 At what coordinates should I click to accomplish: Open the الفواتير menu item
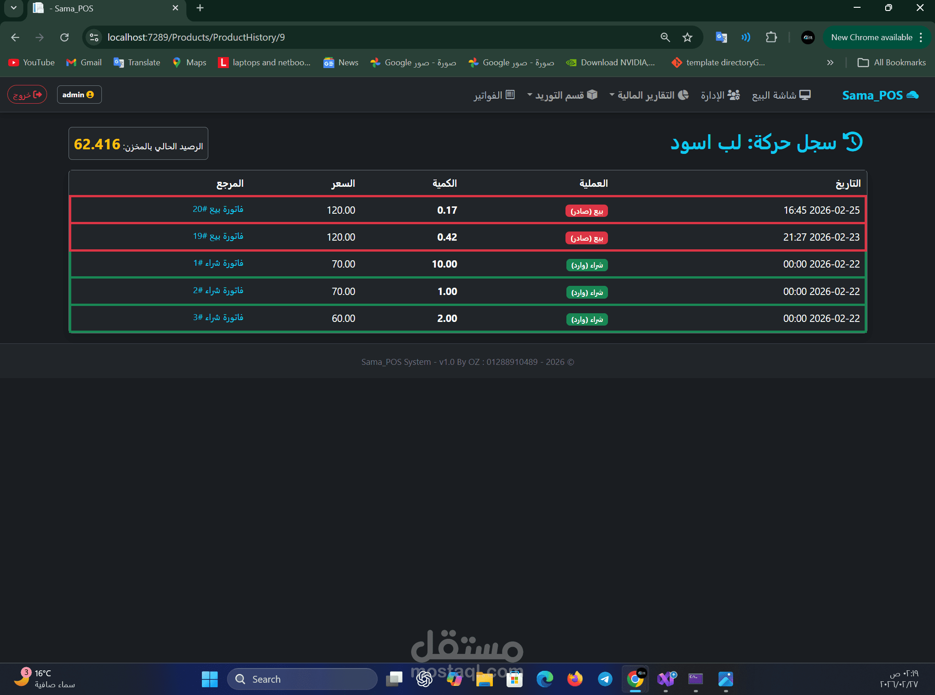click(494, 95)
